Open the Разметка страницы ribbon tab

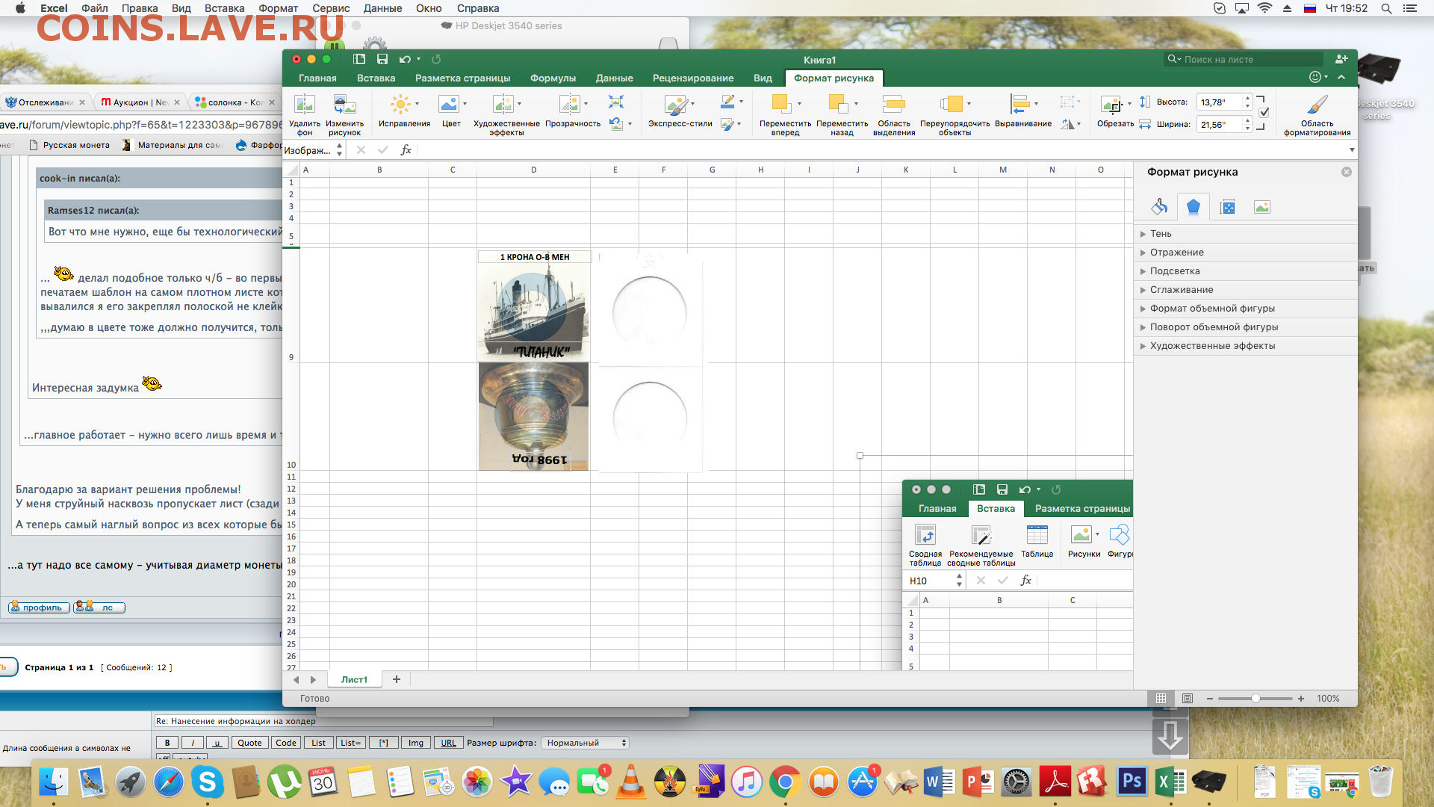click(463, 78)
